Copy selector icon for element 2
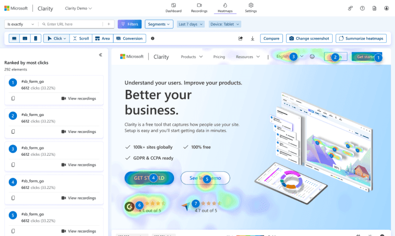The height and width of the screenshot is (236, 395). (13, 132)
